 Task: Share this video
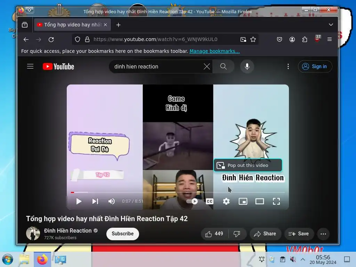[x=265, y=234]
